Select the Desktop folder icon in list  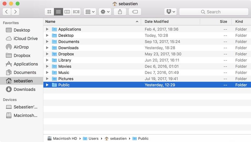click(54, 35)
